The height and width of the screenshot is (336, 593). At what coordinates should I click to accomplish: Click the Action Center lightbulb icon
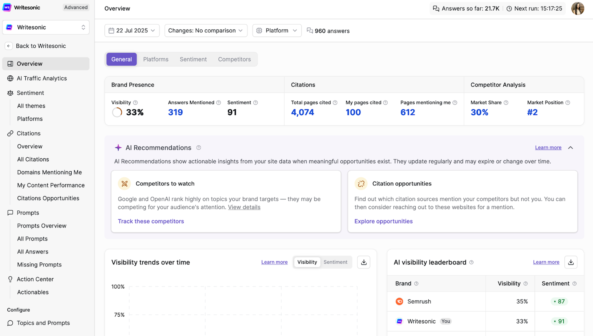(x=10, y=279)
